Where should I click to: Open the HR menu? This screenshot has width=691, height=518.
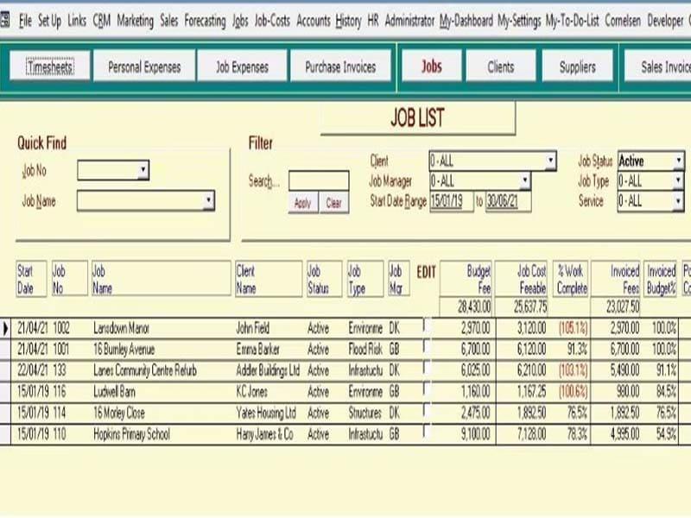click(x=373, y=20)
